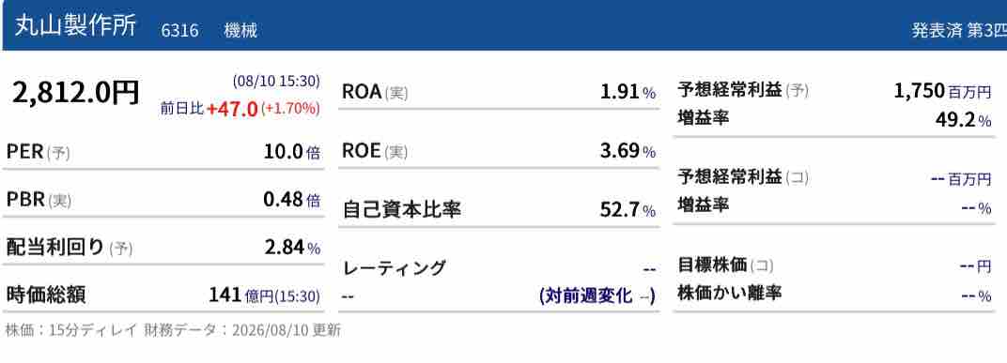Select the 予想経常利益 (コ) label
Image resolution: width=1007 pixels, height=363 pixels.
(x=743, y=177)
